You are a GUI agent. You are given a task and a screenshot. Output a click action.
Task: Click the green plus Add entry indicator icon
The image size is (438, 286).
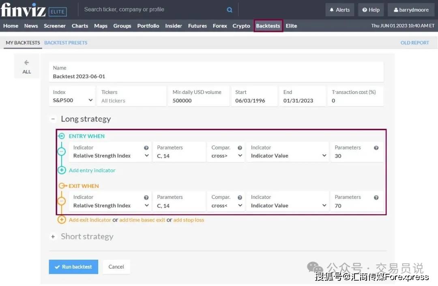pos(62,170)
